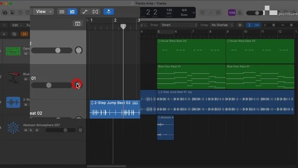Toggle the metronome click button
The image size is (298, 168).
(240, 13)
